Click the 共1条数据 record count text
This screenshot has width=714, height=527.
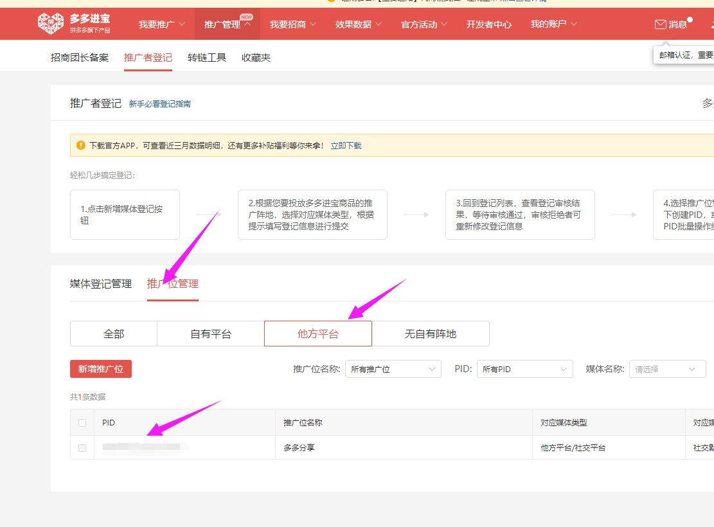(x=87, y=397)
